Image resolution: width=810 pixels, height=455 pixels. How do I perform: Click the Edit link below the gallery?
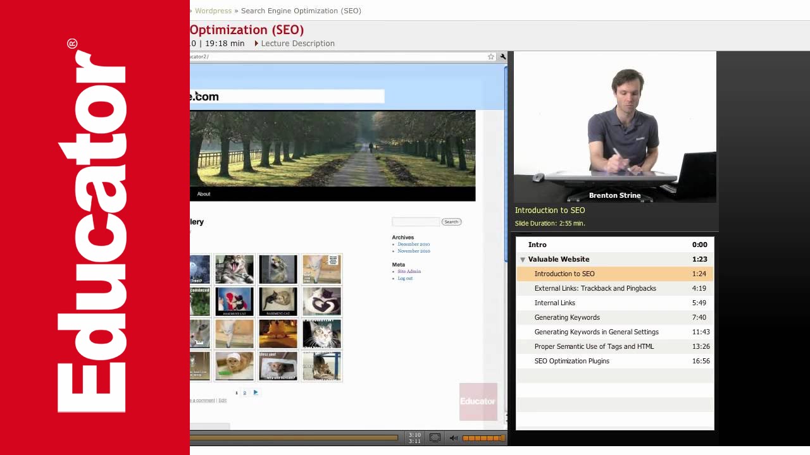(x=223, y=401)
